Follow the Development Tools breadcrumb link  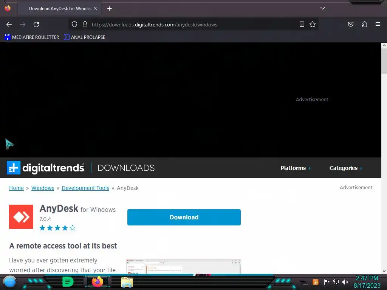coord(85,188)
